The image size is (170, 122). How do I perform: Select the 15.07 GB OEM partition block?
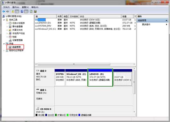tap(123, 77)
